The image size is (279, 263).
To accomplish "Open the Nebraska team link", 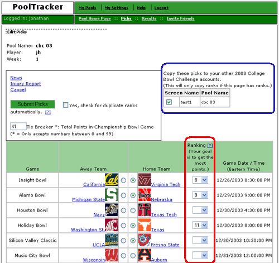I will point(161,199).
